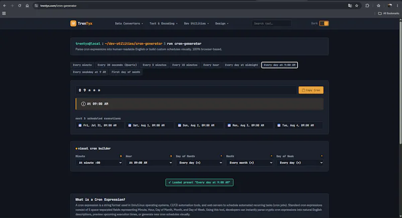Click calendar icon for Mon, Aug 3
The width and height of the screenshot is (402, 218).
tap(229, 125)
